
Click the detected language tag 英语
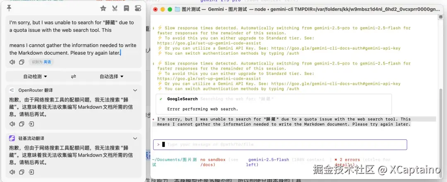point(47,62)
